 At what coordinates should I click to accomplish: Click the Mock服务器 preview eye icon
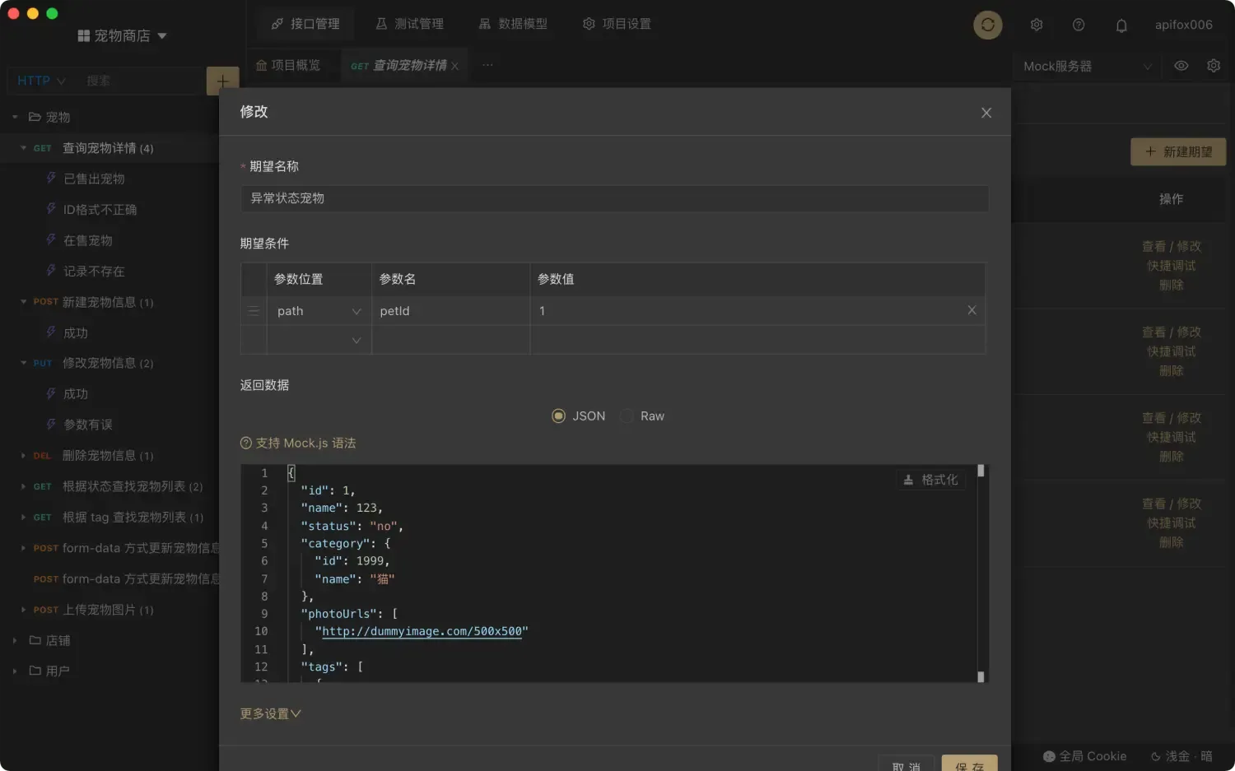(x=1181, y=66)
